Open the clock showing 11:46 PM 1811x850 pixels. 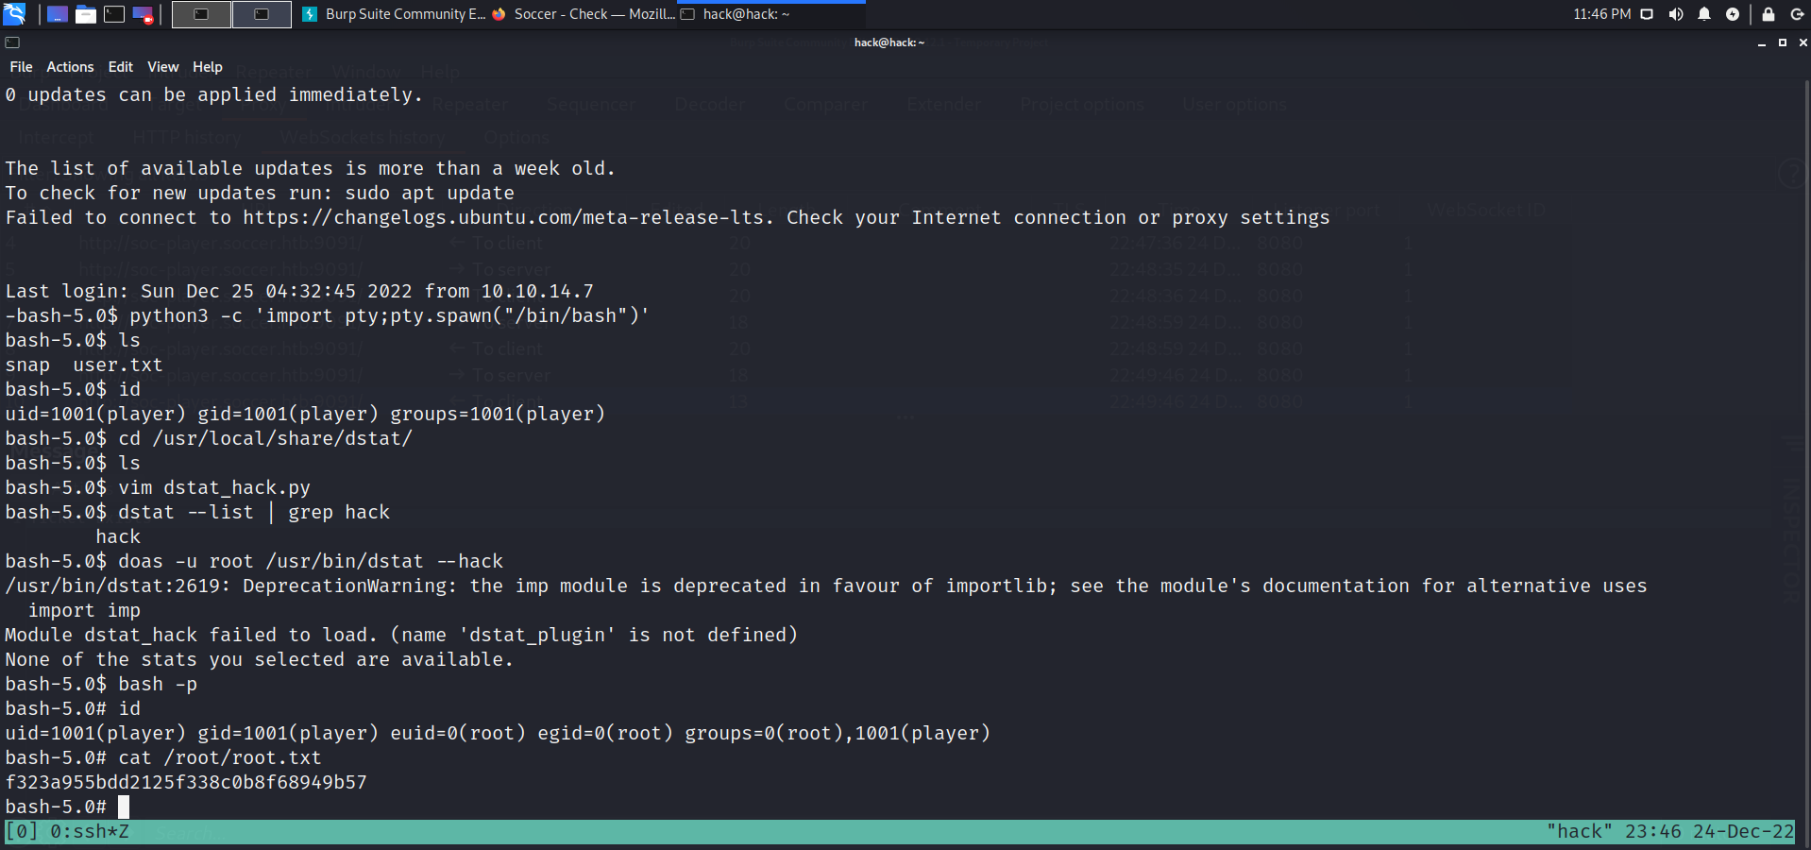(1601, 14)
